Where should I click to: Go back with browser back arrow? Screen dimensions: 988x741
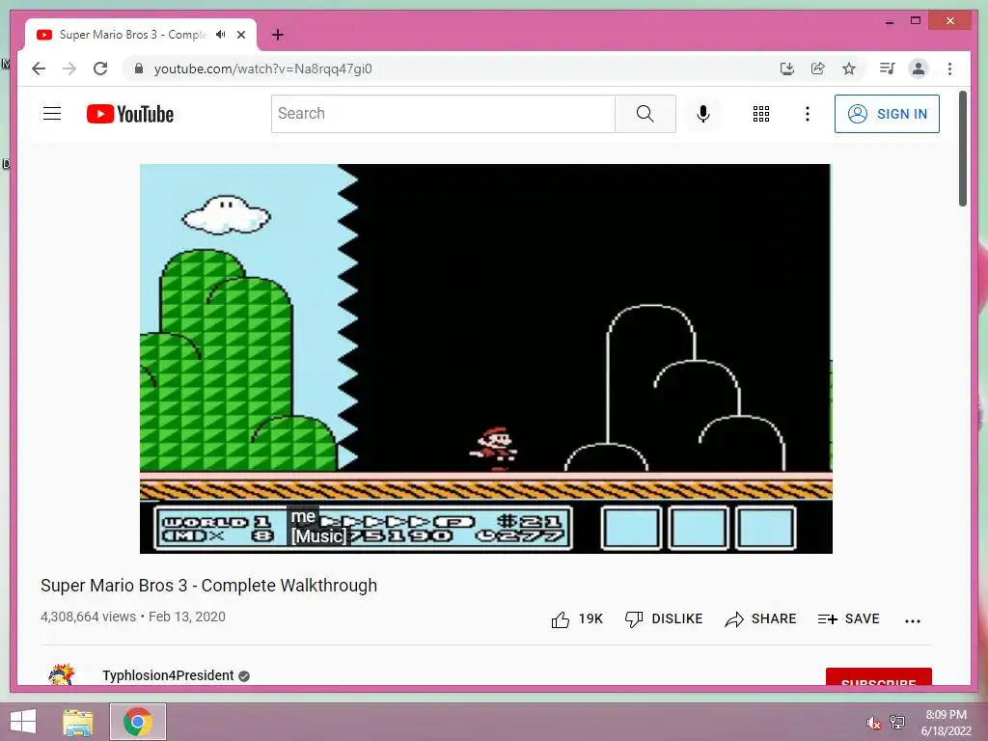39,69
